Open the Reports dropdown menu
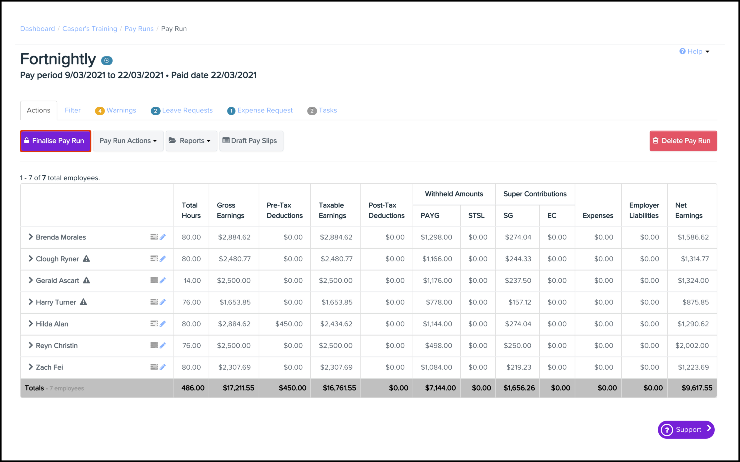740x462 pixels. (191, 141)
